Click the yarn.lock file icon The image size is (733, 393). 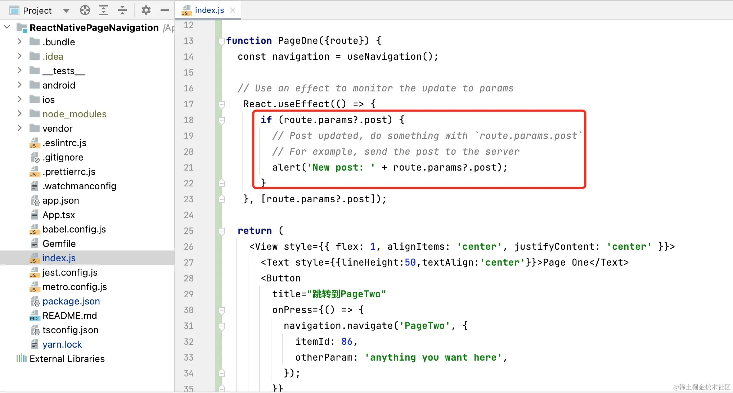(35, 345)
